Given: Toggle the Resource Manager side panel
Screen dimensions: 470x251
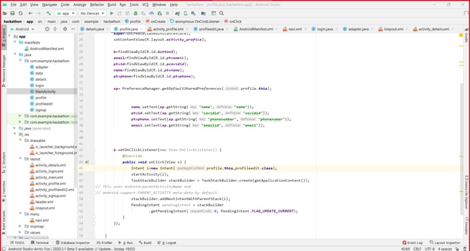Looking at the screenshot, I should [3, 71].
